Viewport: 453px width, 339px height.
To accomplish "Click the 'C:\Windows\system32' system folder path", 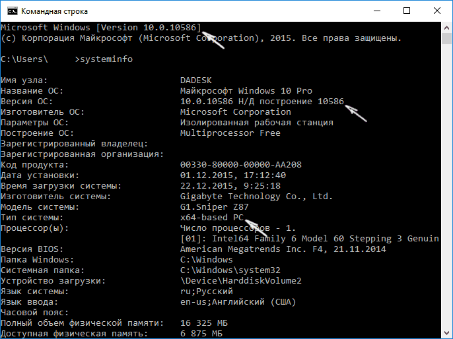I will pos(230,270).
